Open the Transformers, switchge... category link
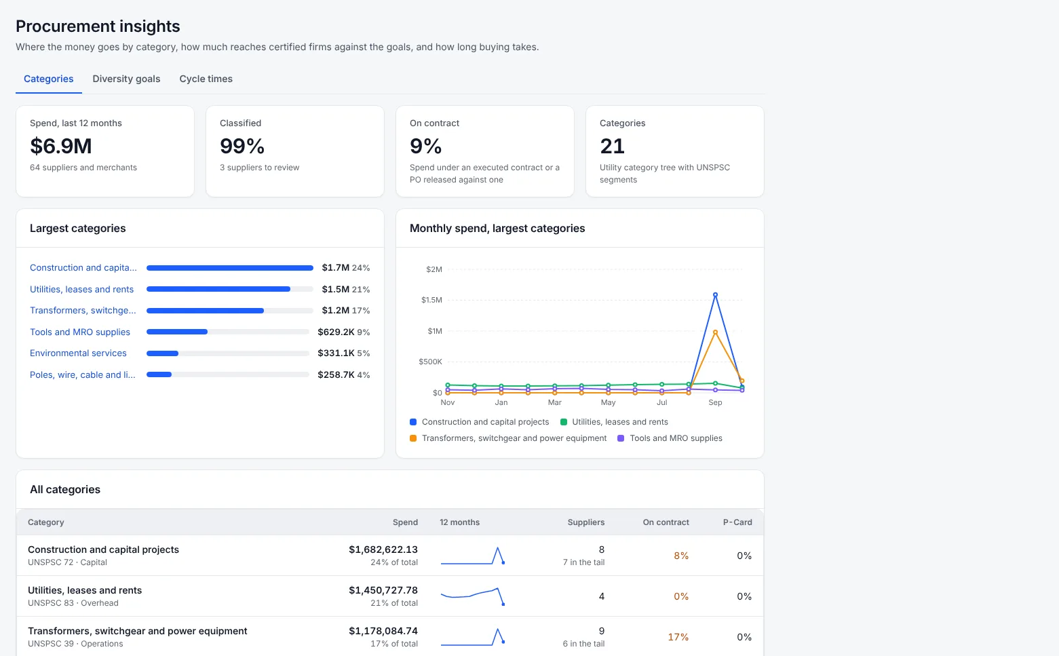The height and width of the screenshot is (656, 1059). click(83, 311)
